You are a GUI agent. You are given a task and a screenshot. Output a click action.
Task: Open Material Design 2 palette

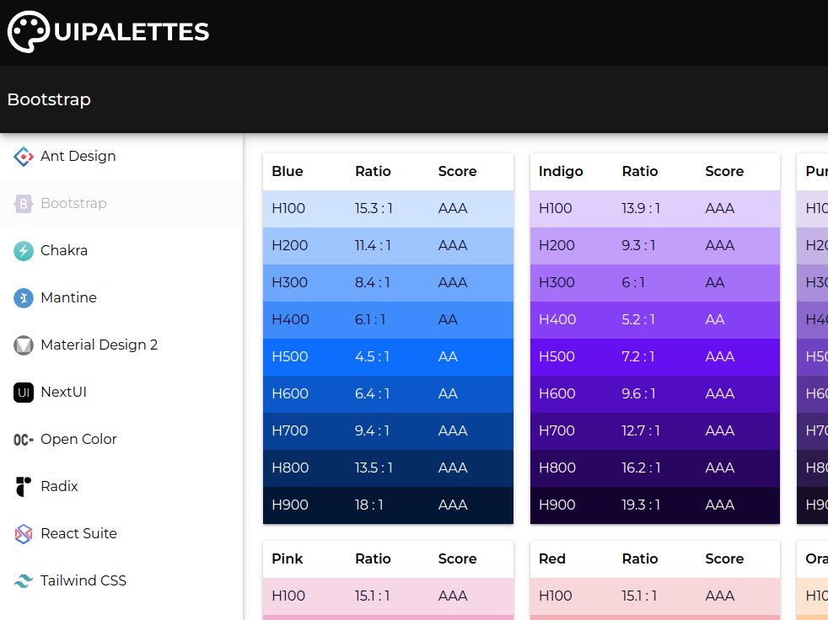point(121,345)
